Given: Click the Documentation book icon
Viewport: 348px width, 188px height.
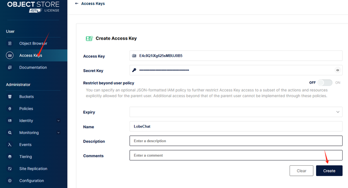Looking at the screenshot, I should 10,67.
